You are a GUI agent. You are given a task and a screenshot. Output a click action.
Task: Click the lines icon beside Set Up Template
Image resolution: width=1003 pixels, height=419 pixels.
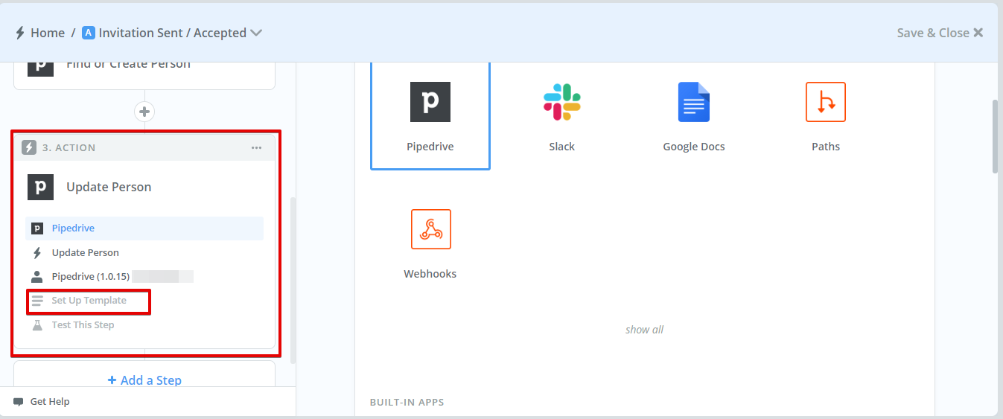coord(37,301)
